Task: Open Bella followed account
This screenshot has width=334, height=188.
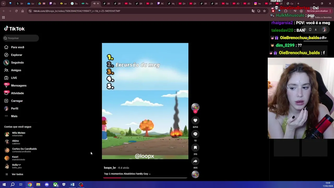Action: (13, 166)
